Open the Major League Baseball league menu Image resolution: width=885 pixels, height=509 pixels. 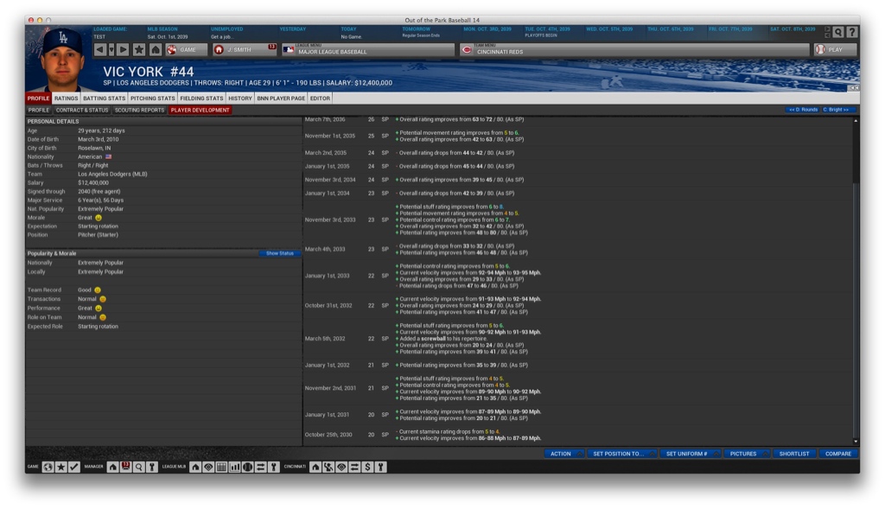pyautogui.click(x=368, y=49)
